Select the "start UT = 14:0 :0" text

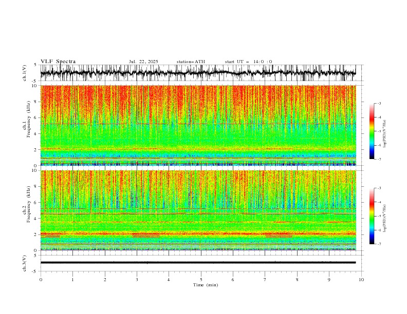(248, 62)
